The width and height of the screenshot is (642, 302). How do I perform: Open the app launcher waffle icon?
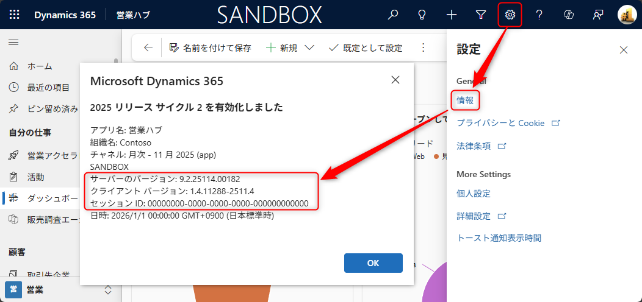click(x=15, y=15)
